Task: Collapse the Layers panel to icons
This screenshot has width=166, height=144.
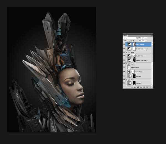Action: 151,34
